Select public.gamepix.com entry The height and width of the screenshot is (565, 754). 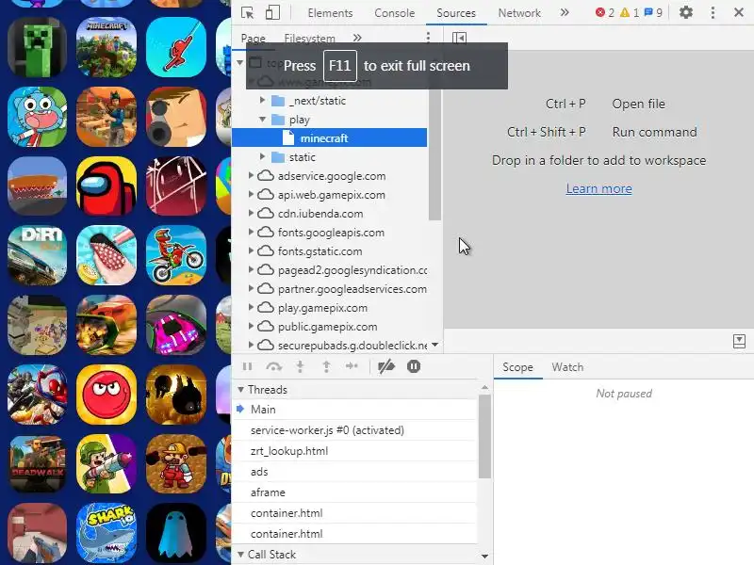[327, 327]
